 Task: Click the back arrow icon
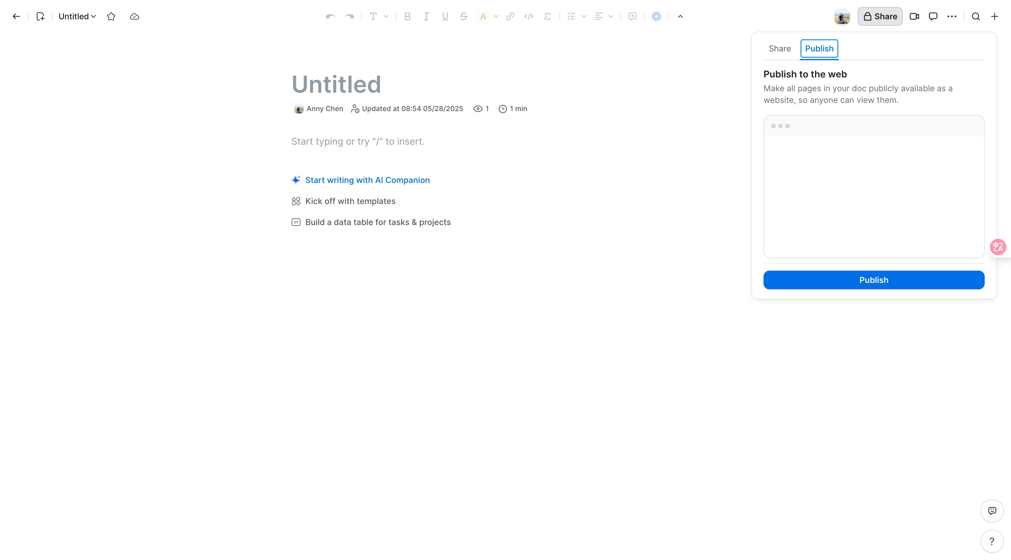(16, 16)
